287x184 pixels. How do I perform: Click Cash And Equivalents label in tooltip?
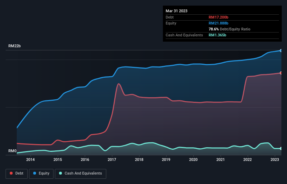[184, 35]
